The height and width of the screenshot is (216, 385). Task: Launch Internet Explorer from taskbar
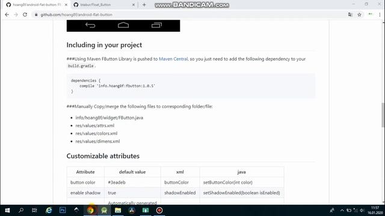49,211
